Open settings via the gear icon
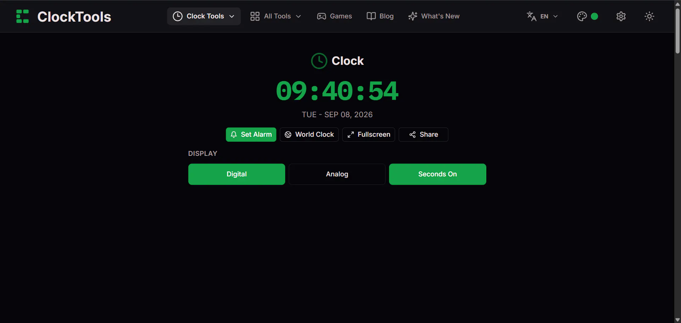 tap(621, 16)
